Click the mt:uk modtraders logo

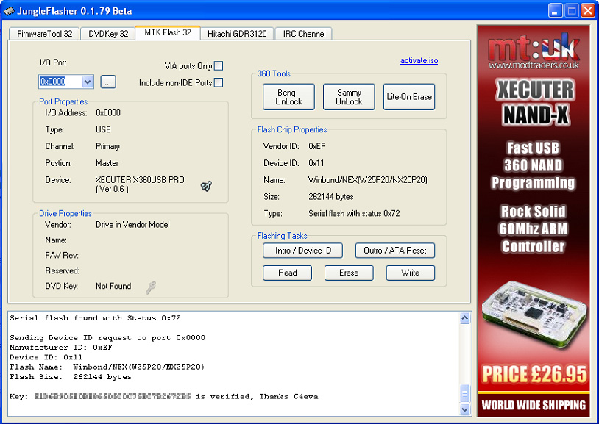tap(534, 51)
